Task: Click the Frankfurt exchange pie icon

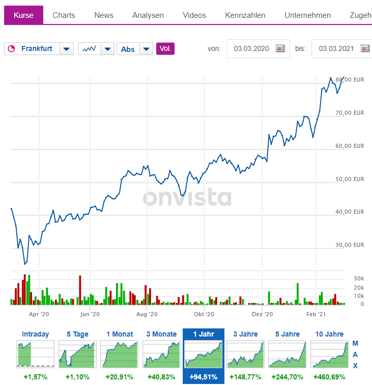Action: [12, 49]
